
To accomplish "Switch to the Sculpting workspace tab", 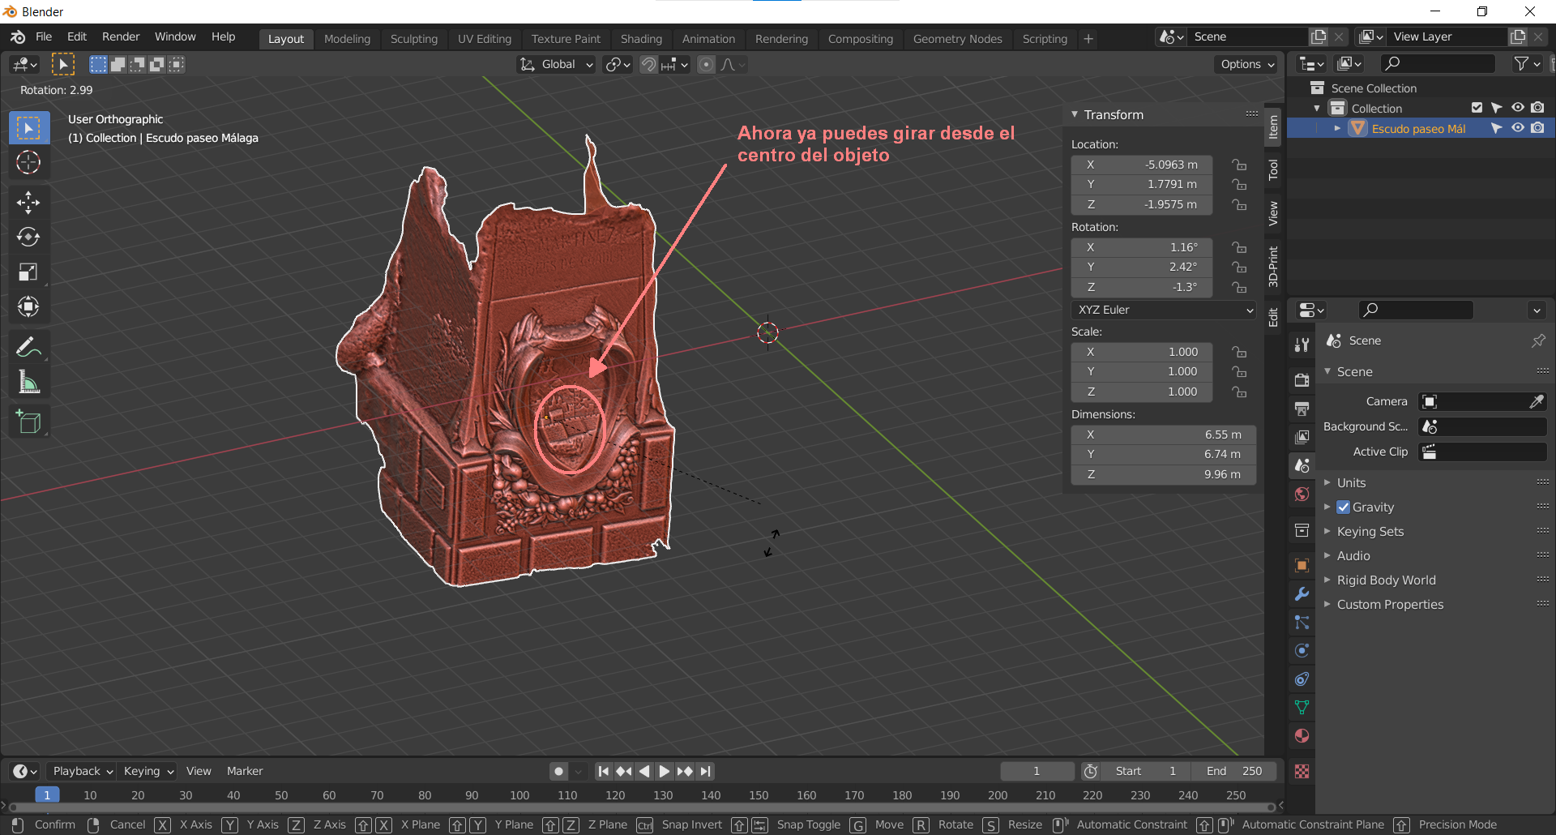I will click(x=414, y=39).
